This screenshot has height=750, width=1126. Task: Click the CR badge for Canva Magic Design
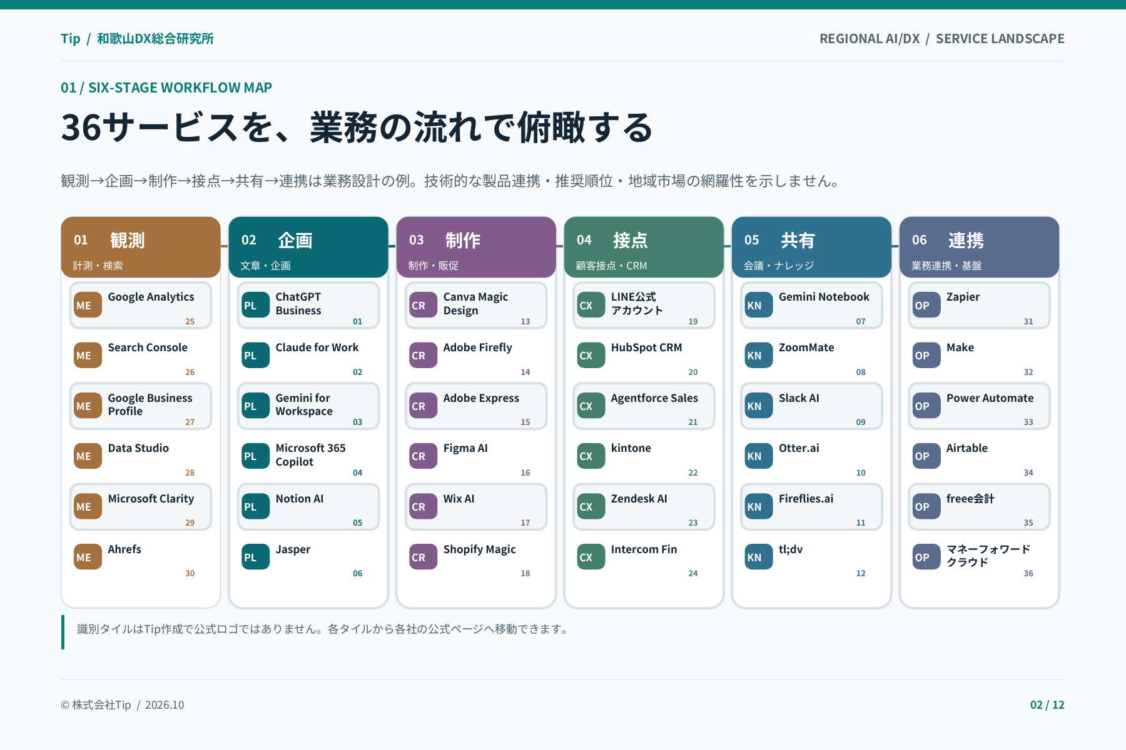coord(423,305)
